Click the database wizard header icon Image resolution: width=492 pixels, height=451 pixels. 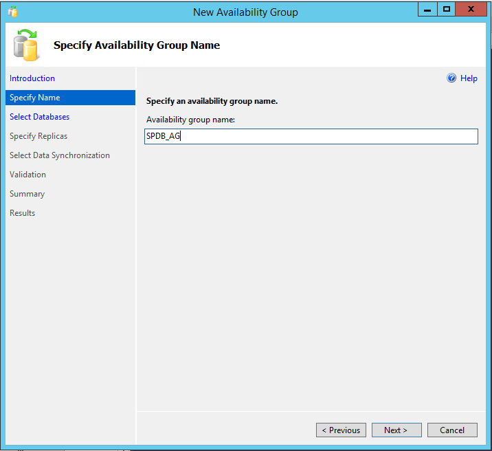tap(26, 45)
